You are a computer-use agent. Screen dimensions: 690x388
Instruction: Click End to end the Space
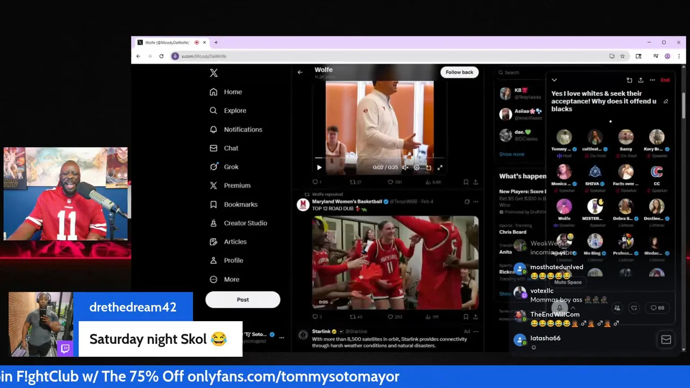pos(665,80)
